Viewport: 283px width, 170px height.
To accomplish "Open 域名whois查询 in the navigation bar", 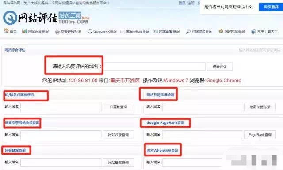I will pyautogui.click(x=138, y=31).
